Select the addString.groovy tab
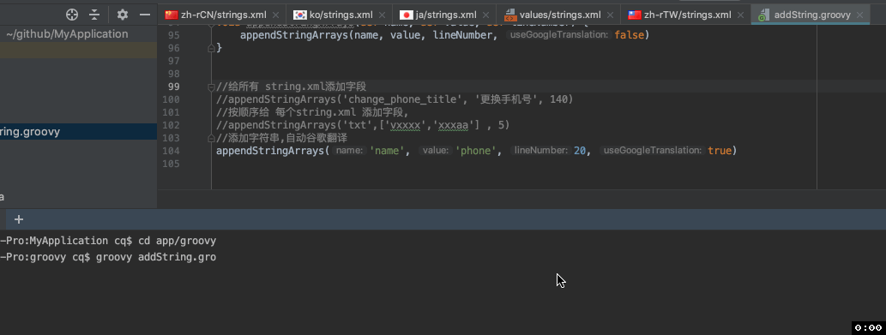The height and width of the screenshot is (335, 886). pos(811,15)
